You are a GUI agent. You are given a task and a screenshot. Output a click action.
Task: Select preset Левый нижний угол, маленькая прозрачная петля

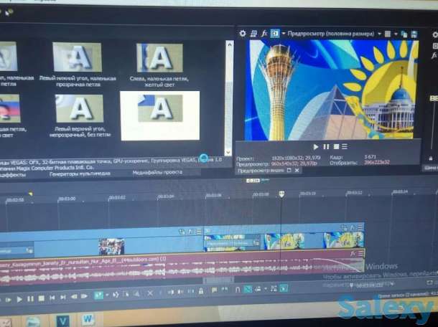[78, 65]
